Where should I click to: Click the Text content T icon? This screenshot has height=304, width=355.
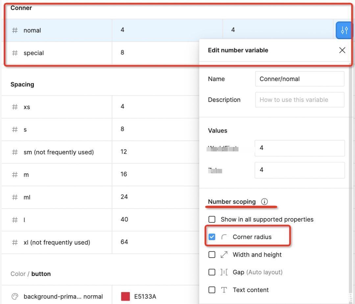click(x=224, y=290)
